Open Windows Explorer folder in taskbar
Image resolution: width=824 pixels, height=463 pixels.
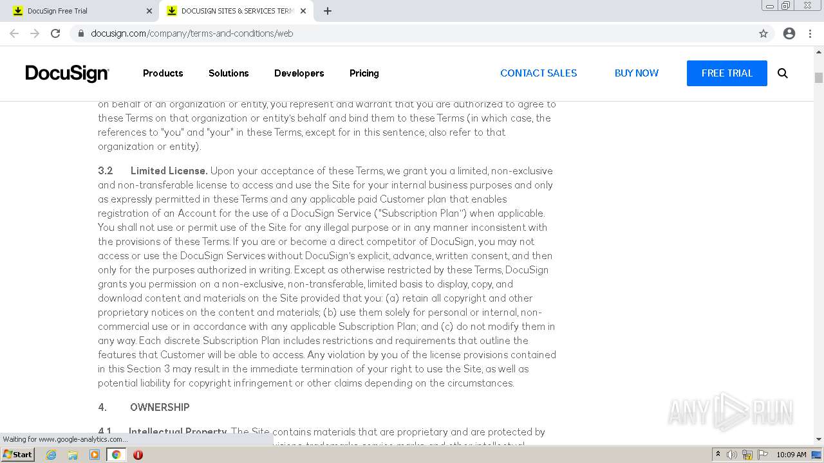point(73,455)
